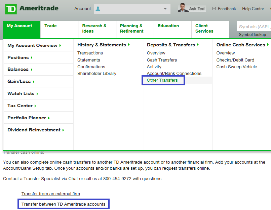Image resolution: width=271 pixels, height=210 pixels.
Task: Click Symbol lookup
Action: click(252, 34)
